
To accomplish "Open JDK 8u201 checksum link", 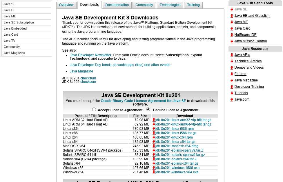I will click(x=88, y=78).
